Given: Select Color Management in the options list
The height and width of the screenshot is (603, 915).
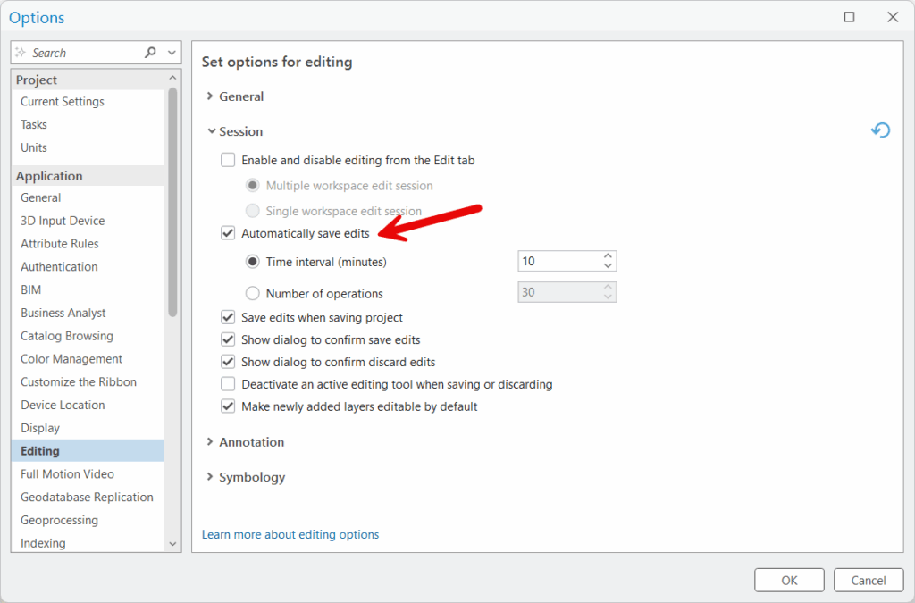Looking at the screenshot, I should point(71,359).
